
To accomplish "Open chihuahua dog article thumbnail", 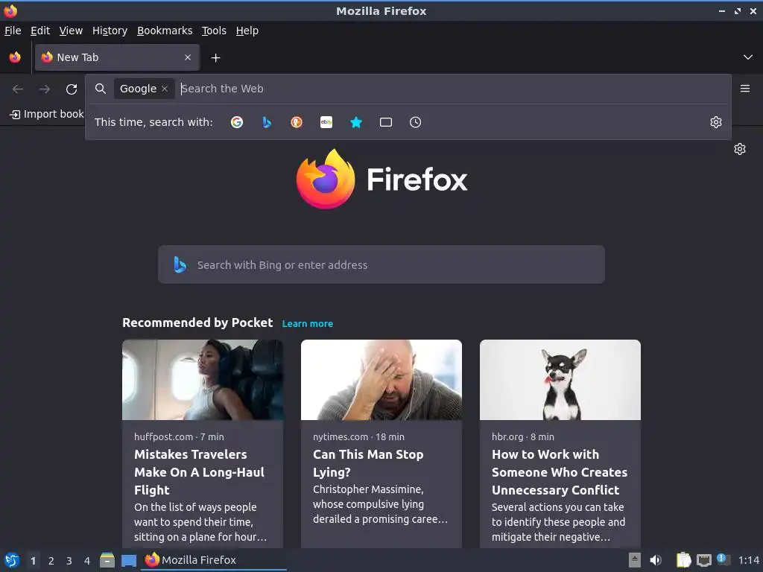I will tap(560, 379).
